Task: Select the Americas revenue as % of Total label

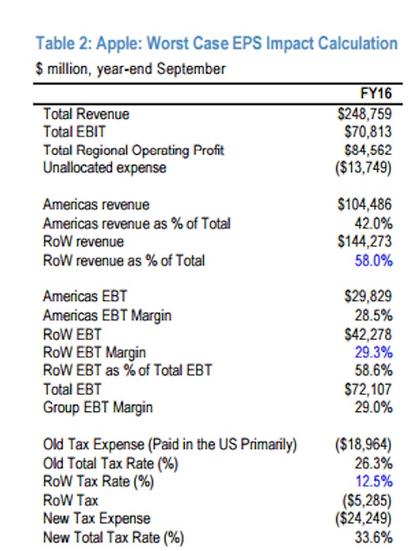Action: coord(136,223)
